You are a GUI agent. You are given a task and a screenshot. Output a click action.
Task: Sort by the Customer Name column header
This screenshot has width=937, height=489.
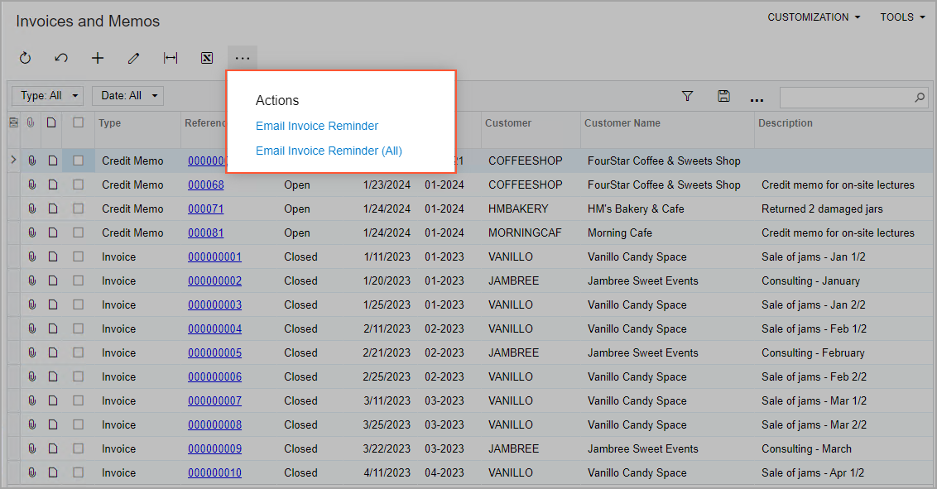click(x=622, y=123)
